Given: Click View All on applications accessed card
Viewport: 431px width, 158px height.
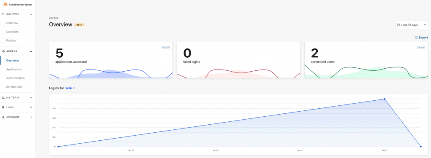Looking at the screenshot, I should (165, 47).
